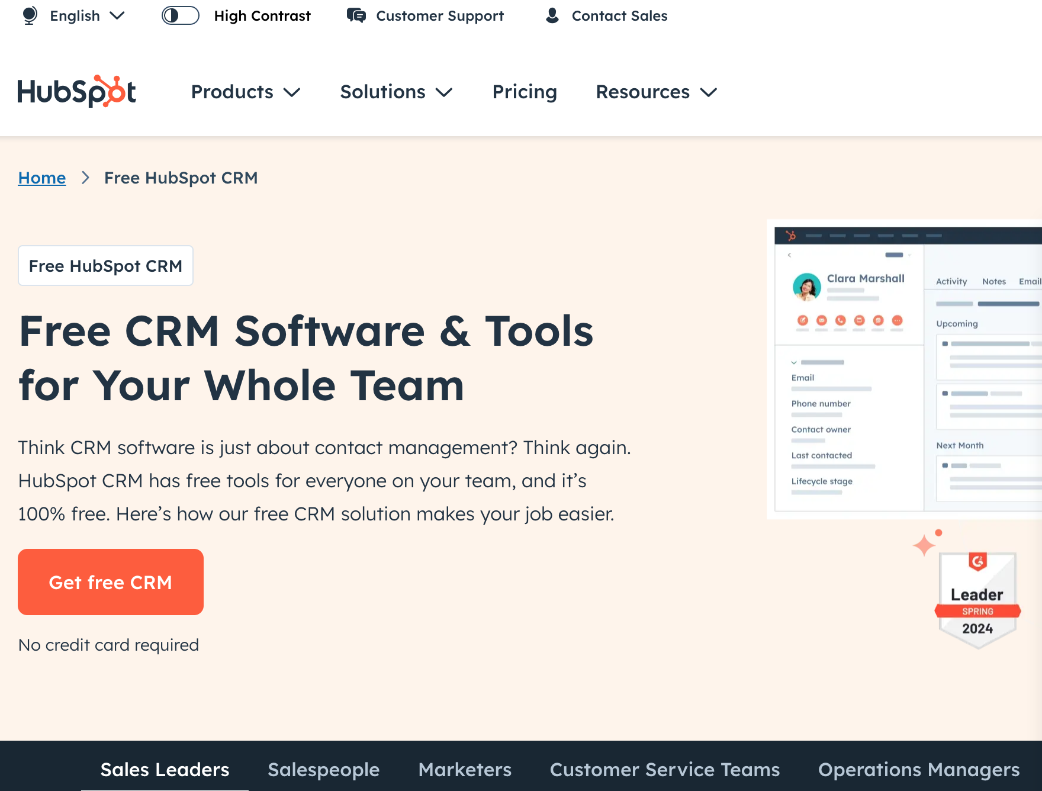
Task: Select the Sales Leaders tab
Action: [x=165, y=769]
